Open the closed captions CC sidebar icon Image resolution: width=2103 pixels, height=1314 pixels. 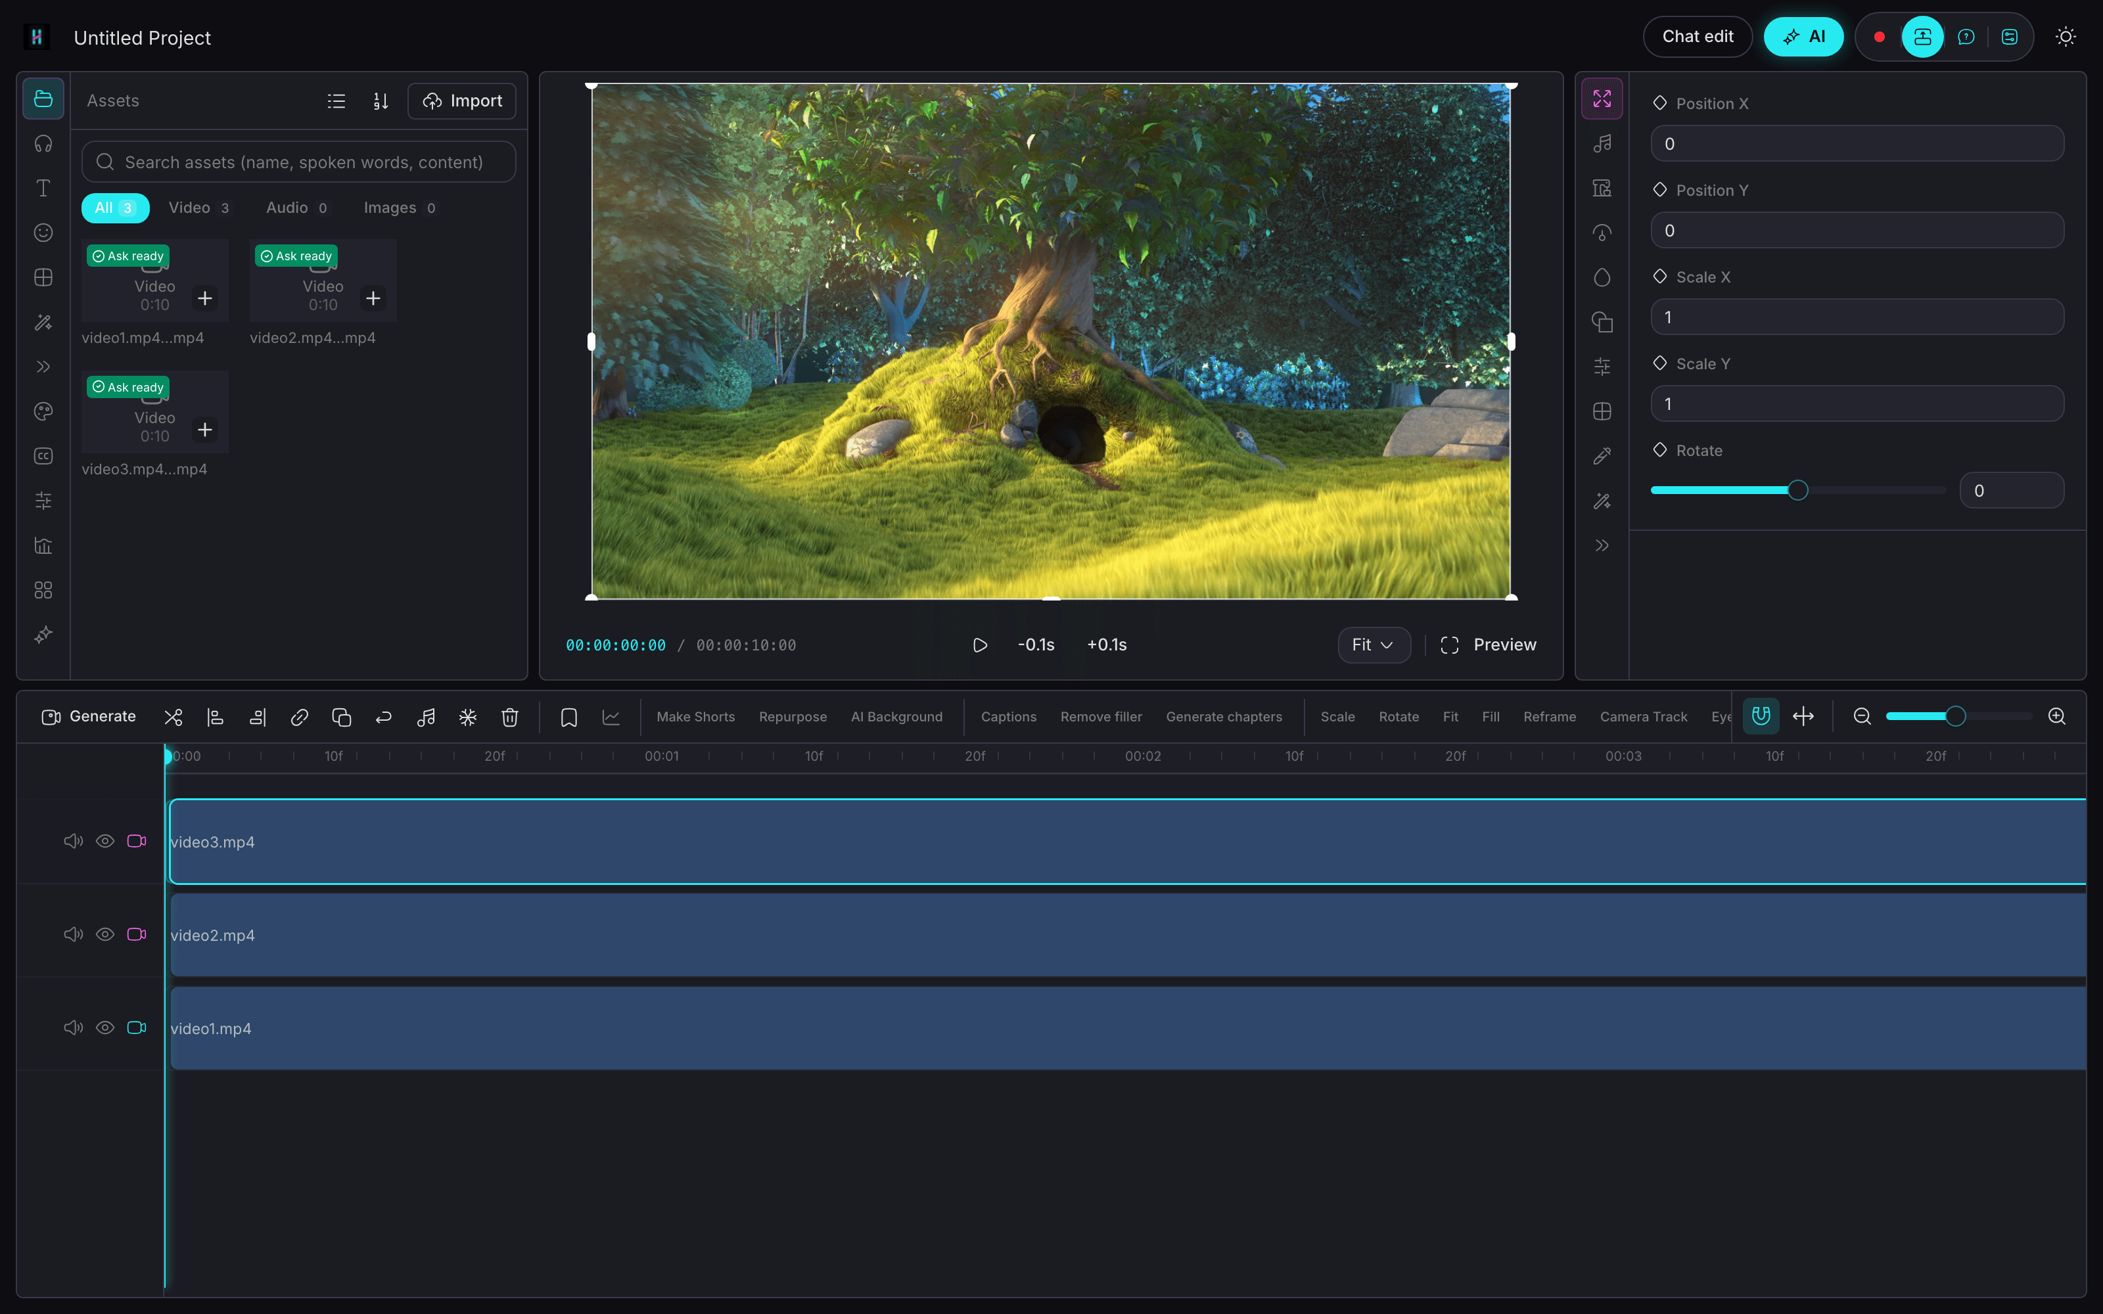(43, 456)
